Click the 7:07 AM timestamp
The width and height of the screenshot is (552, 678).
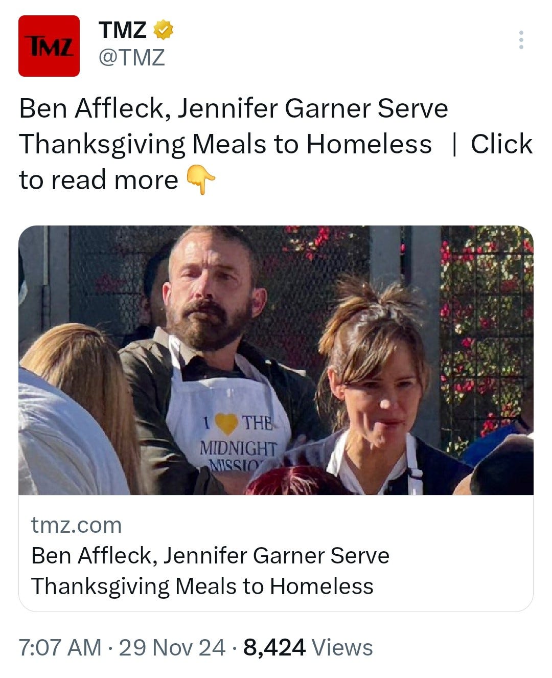click(60, 647)
